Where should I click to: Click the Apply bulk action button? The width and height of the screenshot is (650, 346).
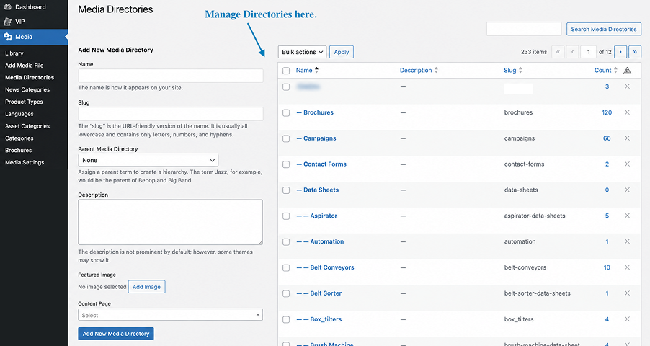(x=342, y=52)
